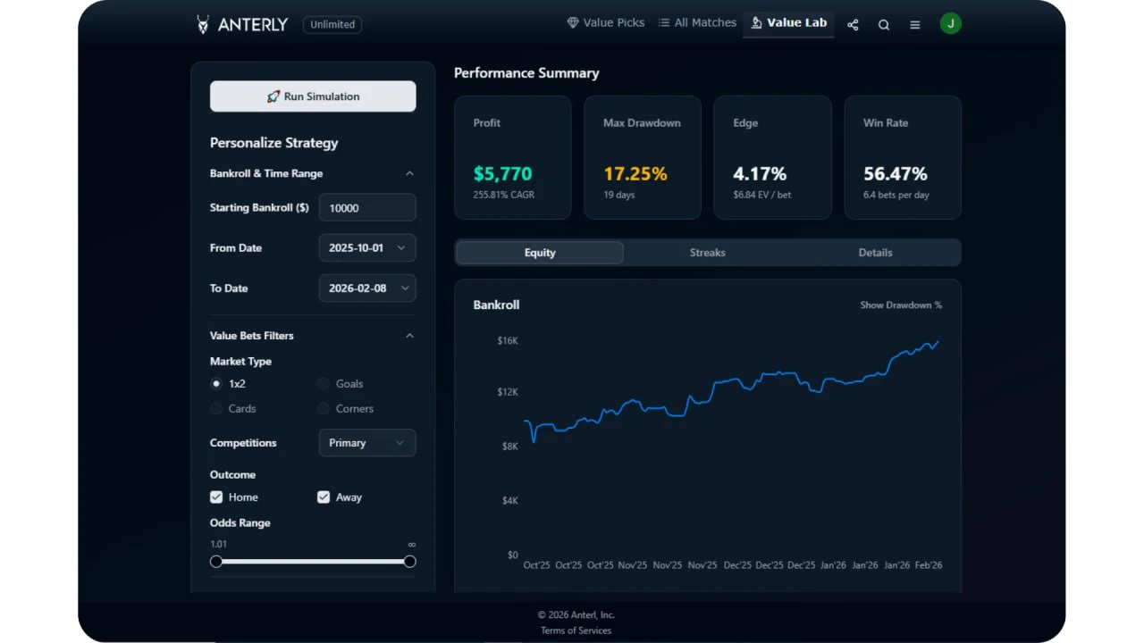Choose the Corners market type
The height and width of the screenshot is (643, 1144).
323,408
